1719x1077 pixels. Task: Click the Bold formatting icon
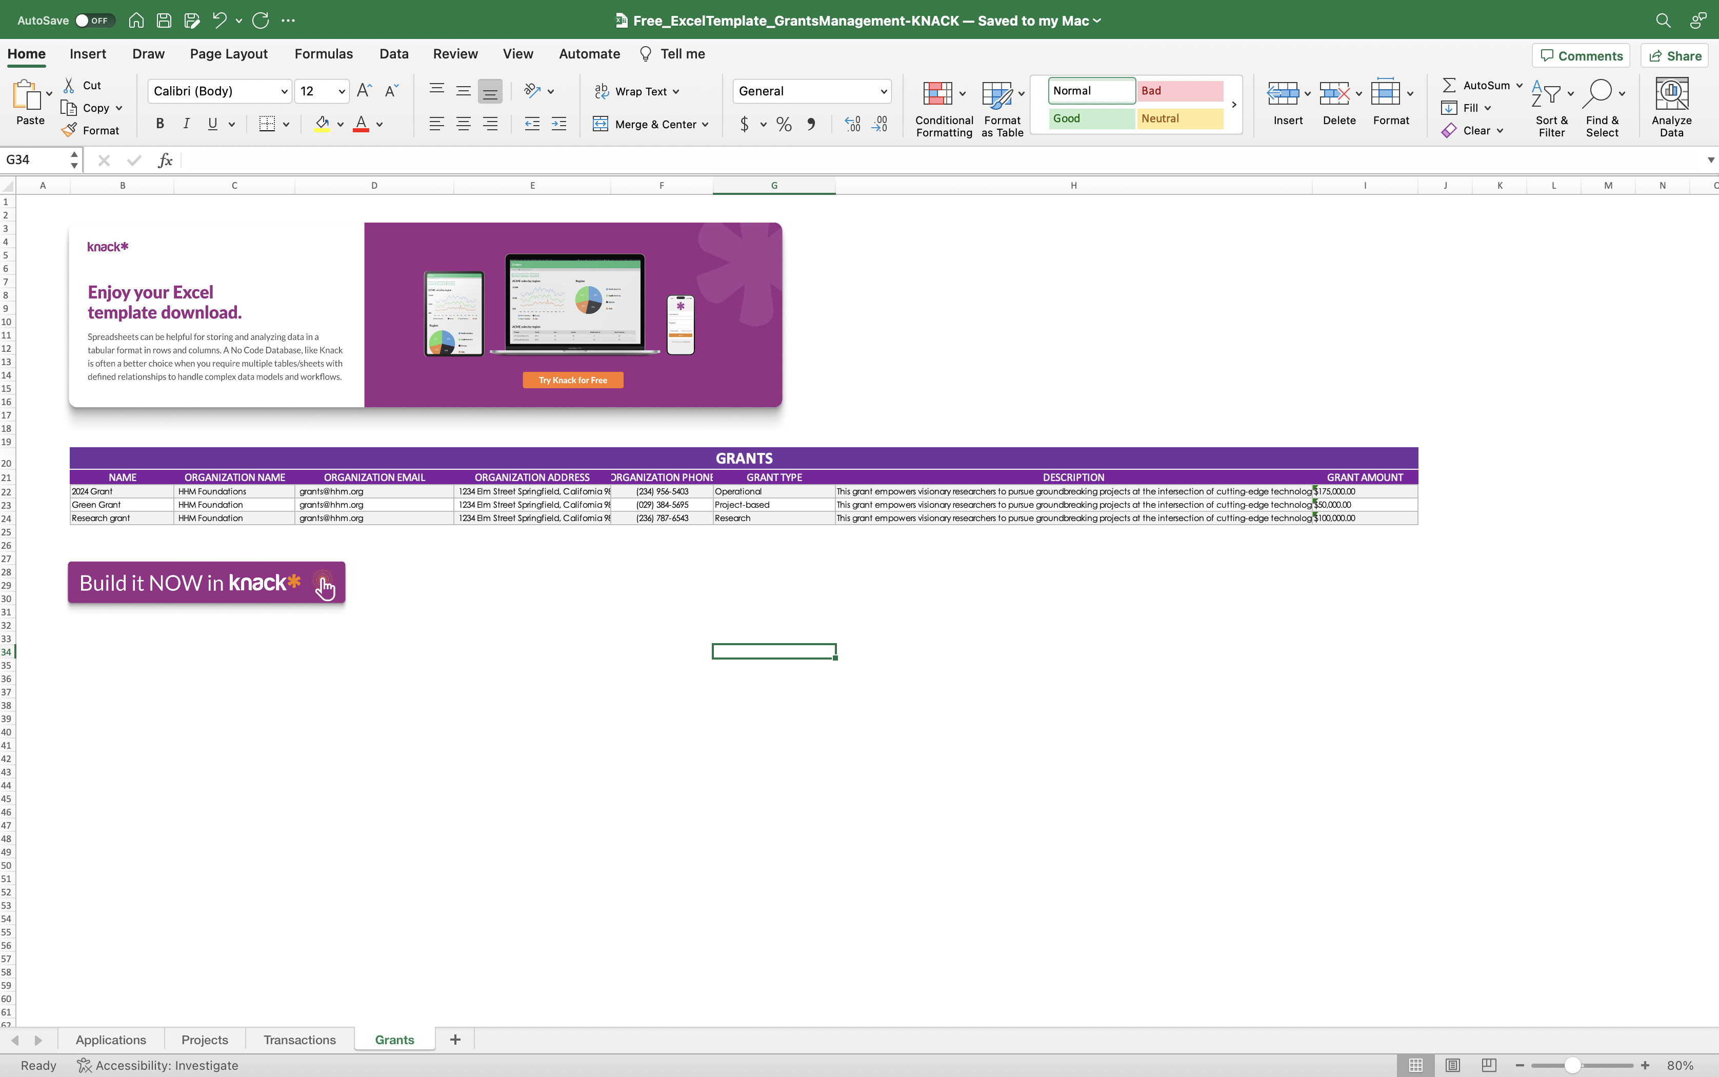point(159,124)
